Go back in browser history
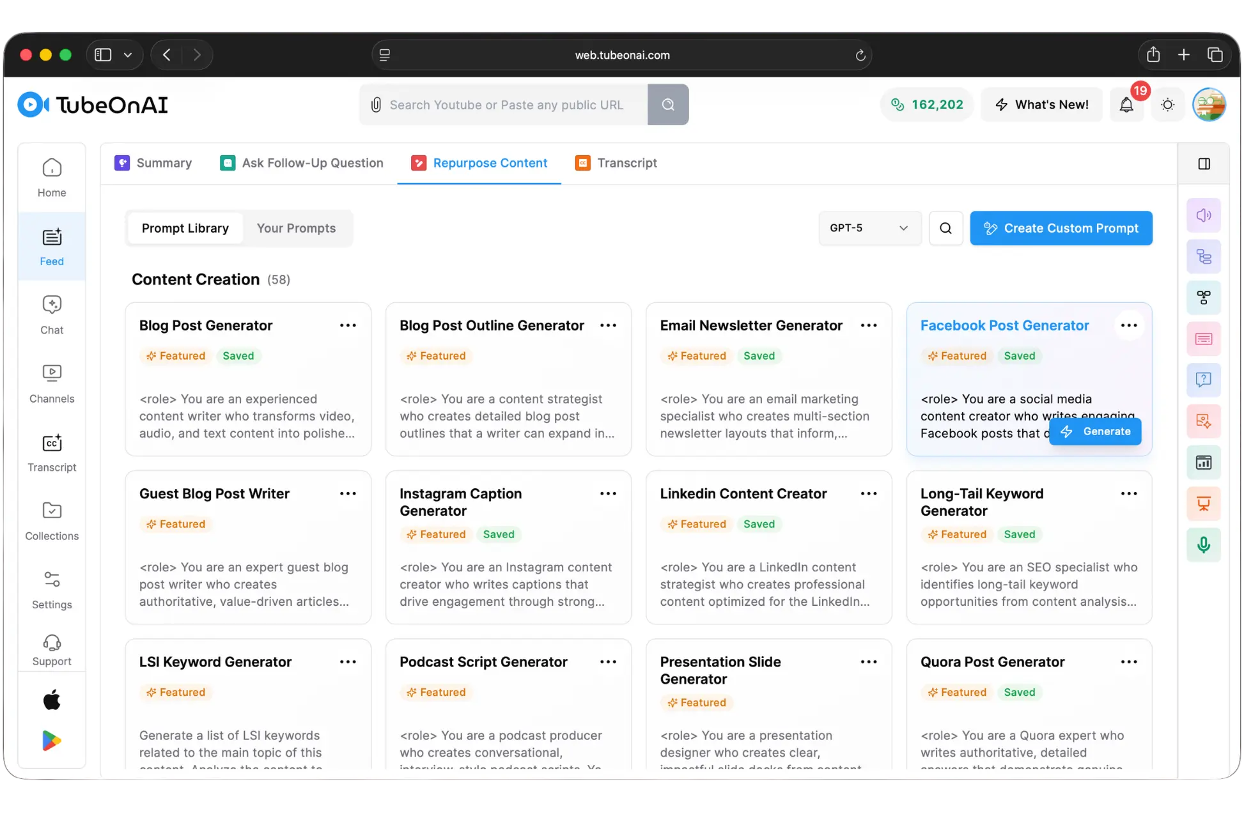The height and width of the screenshot is (832, 1244). (167, 55)
